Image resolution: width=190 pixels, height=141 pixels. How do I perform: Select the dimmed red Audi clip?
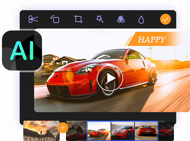point(166,131)
